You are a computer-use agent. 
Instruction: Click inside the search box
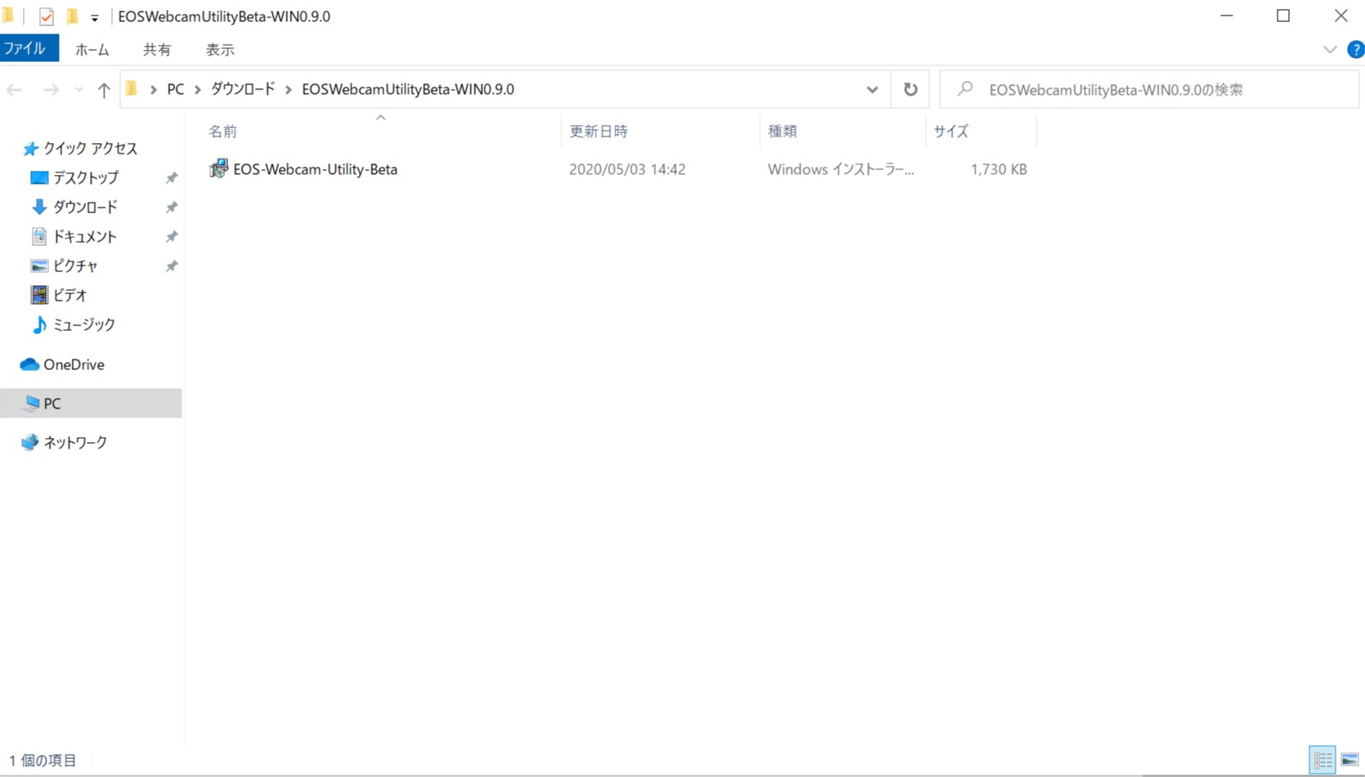click(x=1128, y=89)
